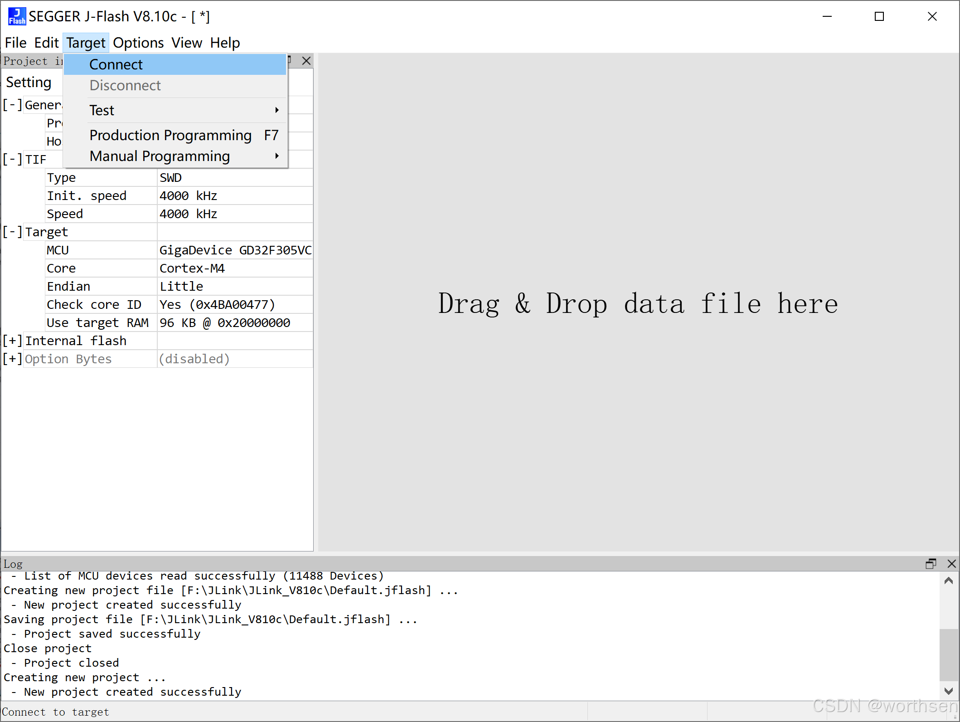This screenshot has height=722, width=960.
Task: Collapse the Target settings group
Action: click(12, 232)
